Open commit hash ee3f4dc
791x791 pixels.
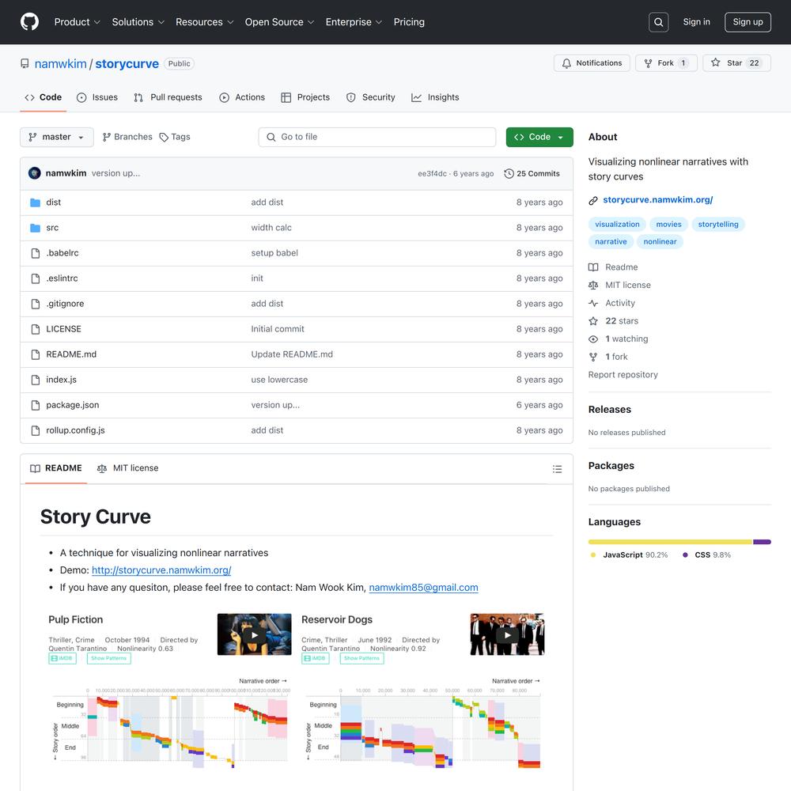pos(432,173)
